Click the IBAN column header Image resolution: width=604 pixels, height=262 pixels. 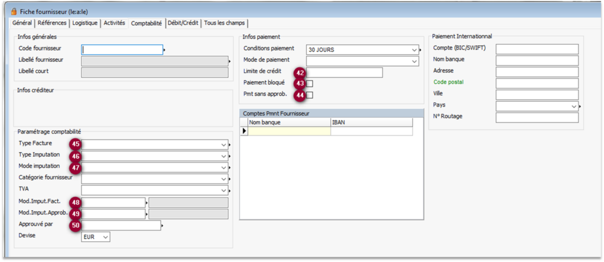click(371, 122)
